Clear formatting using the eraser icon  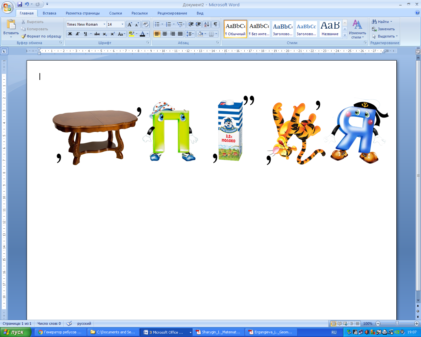[146, 24]
